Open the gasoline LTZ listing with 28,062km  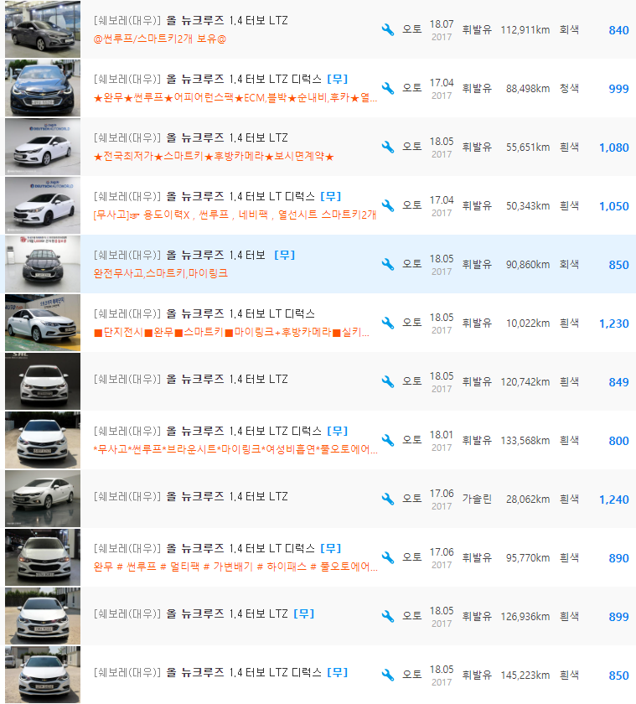point(191,496)
